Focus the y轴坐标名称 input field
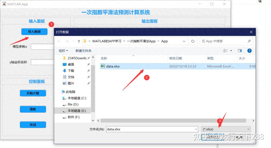271x148 pixels. (x=42, y=62)
